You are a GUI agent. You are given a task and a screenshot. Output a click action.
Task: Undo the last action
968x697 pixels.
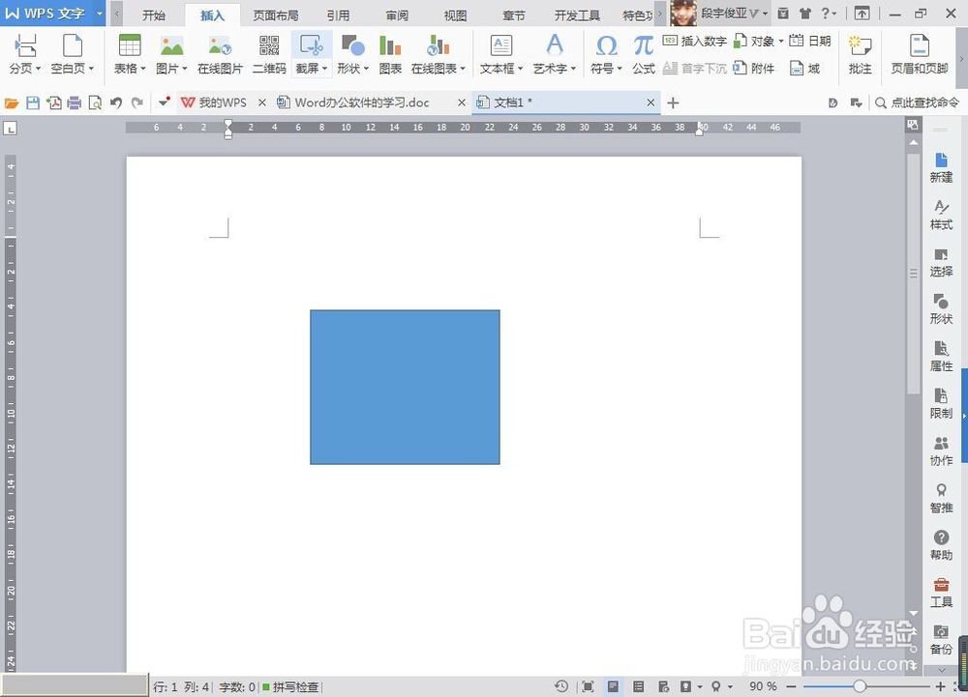116,102
